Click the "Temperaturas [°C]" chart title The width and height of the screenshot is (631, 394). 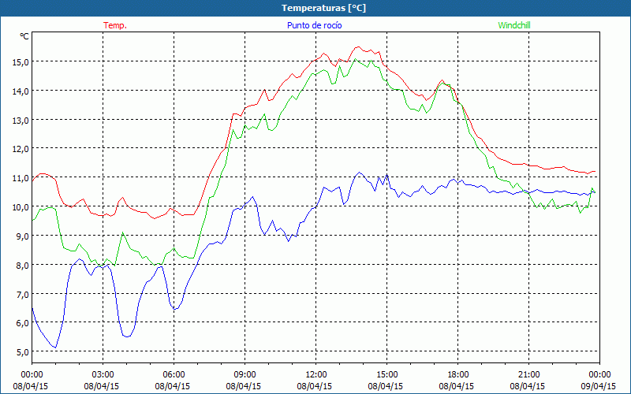(x=323, y=8)
